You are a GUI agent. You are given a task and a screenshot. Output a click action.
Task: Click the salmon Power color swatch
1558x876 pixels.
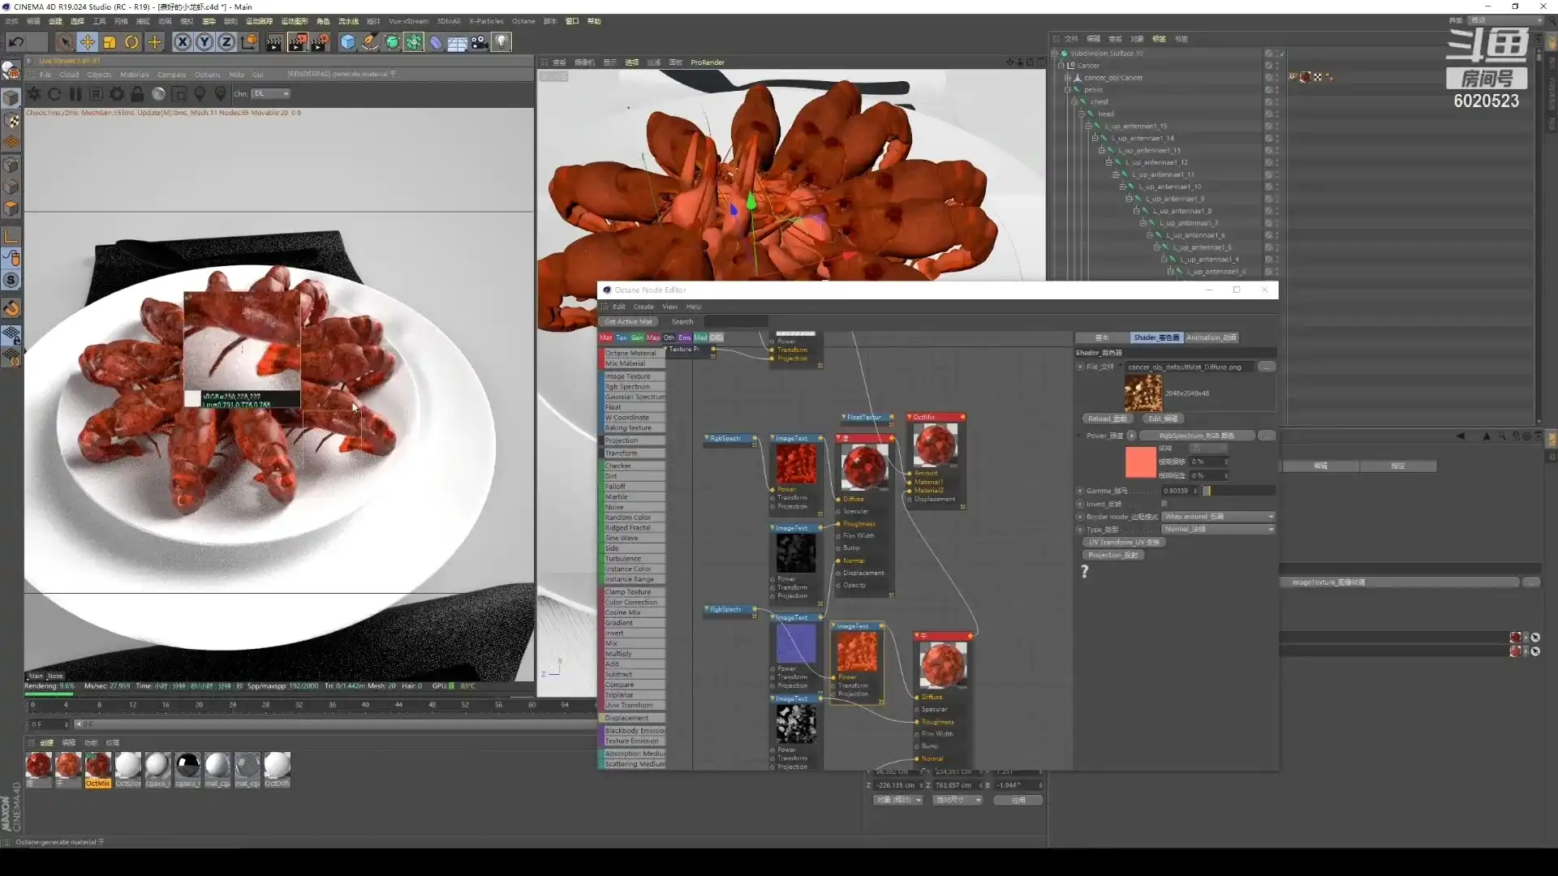tap(1140, 462)
